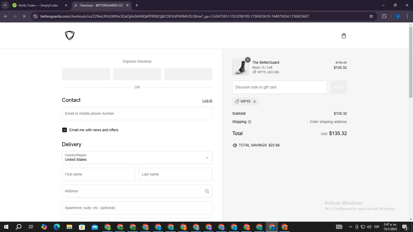
Task: Expand the Country/Region dropdown
Action: point(137,158)
